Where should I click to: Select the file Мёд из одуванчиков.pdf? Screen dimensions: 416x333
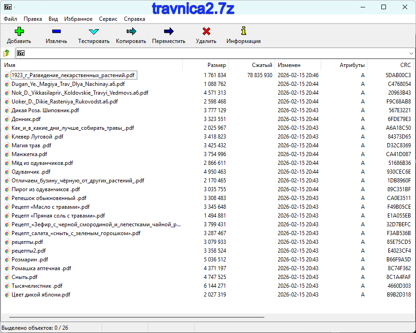click(x=42, y=163)
